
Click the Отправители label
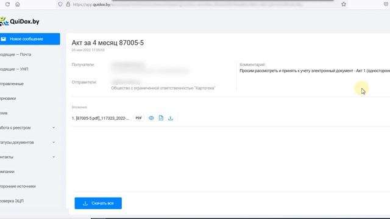[x=84, y=82]
